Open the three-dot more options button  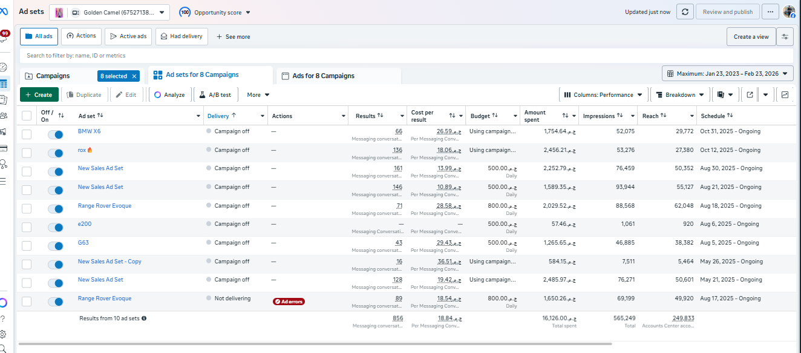[770, 12]
